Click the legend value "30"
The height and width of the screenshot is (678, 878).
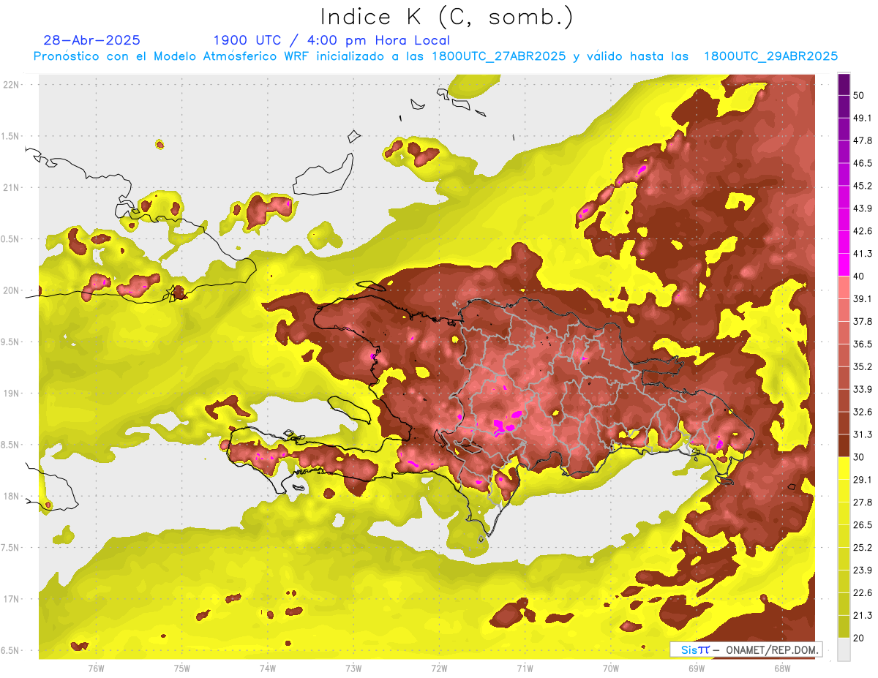[859, 457]
